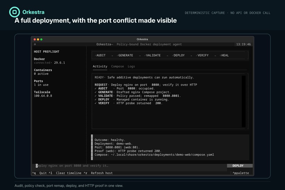The width and height of the screenshot is (285, 190).
Task: Select the VERIFY pipeline stage
Action: pos(202,55)
